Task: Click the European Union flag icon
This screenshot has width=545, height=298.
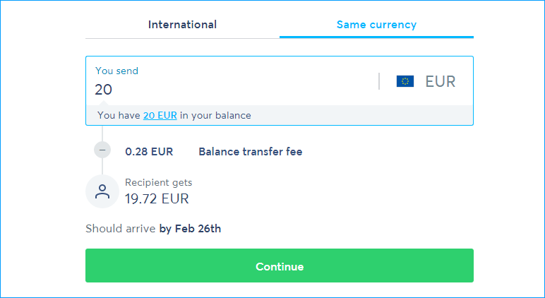Action: [405, 81]
